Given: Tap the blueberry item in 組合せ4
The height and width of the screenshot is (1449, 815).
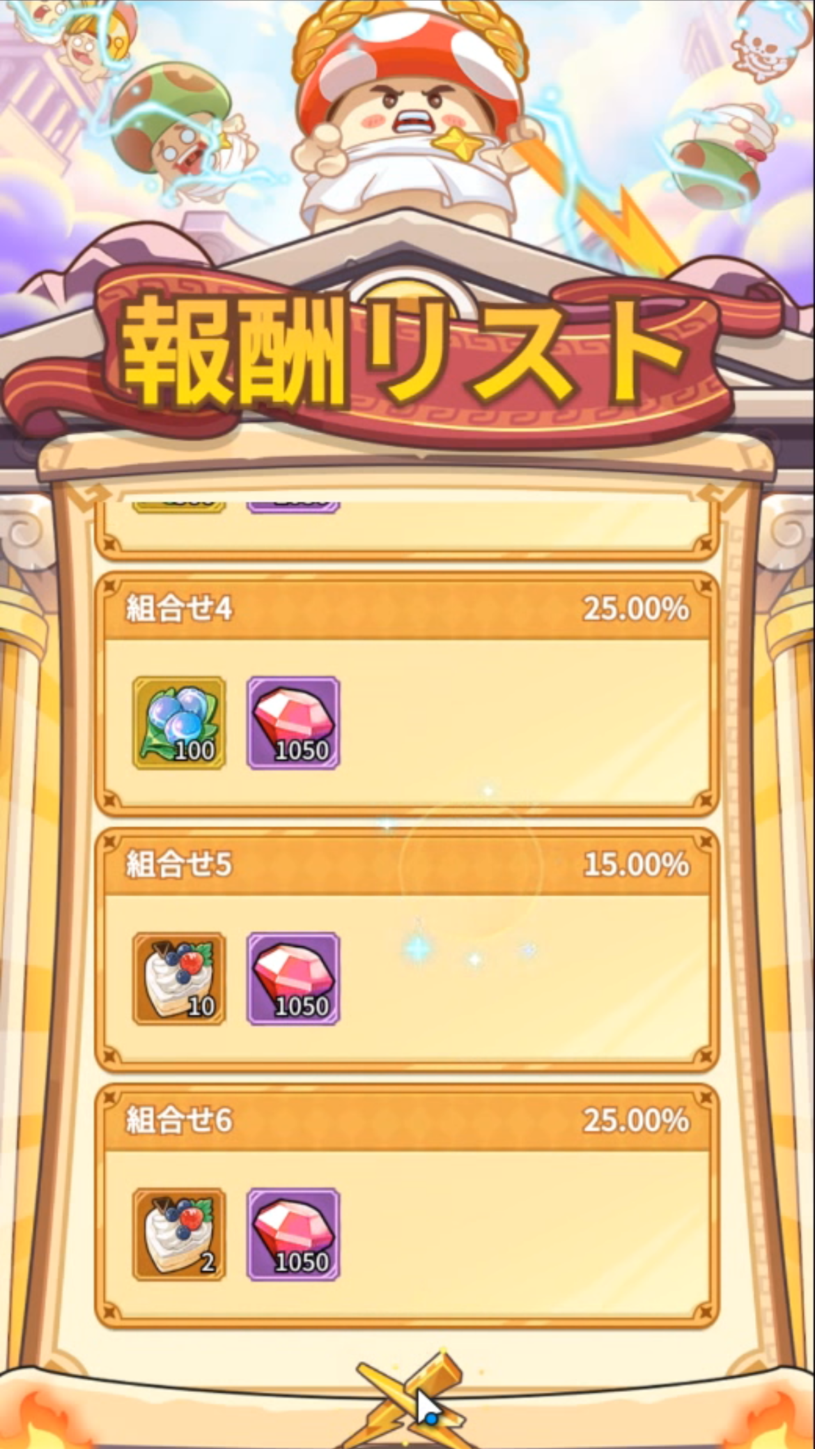Looking at the screenshot, I should pos(179,723).
